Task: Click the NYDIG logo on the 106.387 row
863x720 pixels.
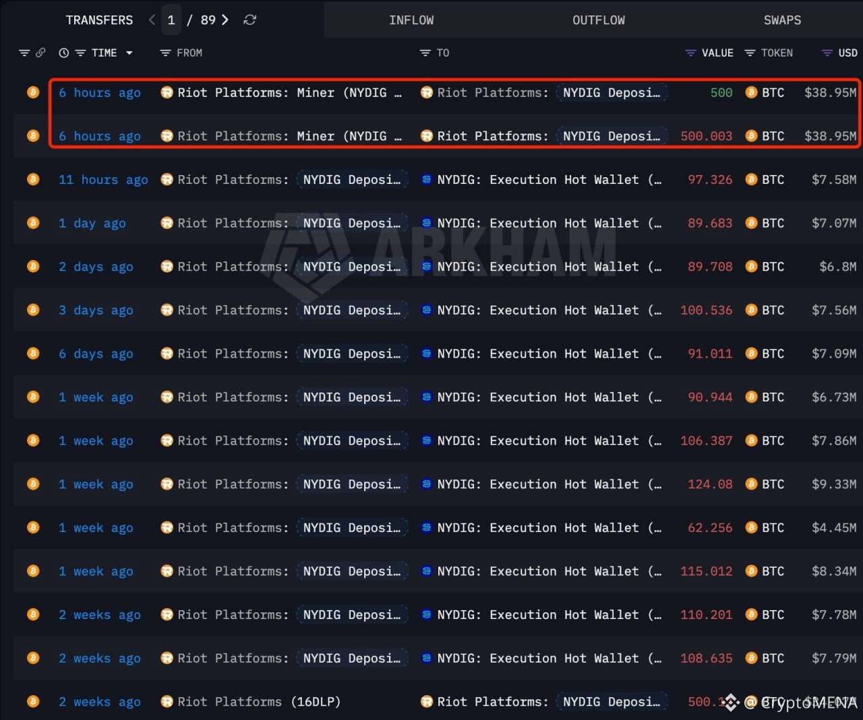Action: pos(426,440)
